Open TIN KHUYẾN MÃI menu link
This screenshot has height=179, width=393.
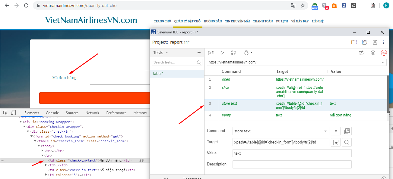238,21
